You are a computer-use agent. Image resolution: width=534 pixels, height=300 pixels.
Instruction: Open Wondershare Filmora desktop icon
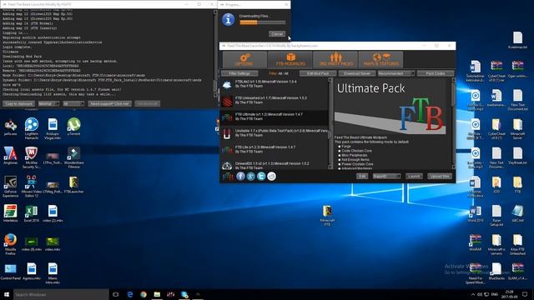point(73,157)
